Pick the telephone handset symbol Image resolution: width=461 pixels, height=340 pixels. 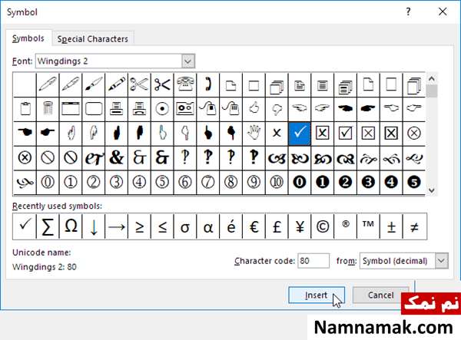click(x=208, y=85)
